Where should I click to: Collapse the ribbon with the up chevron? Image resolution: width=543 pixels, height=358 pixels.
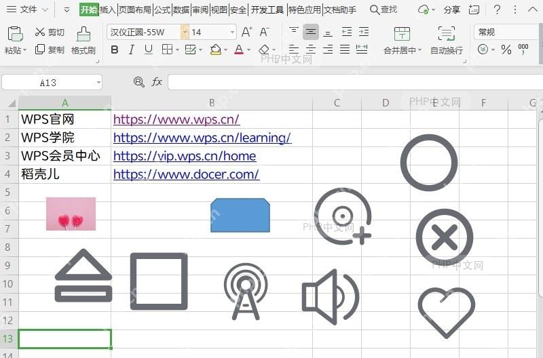[532, 9]
